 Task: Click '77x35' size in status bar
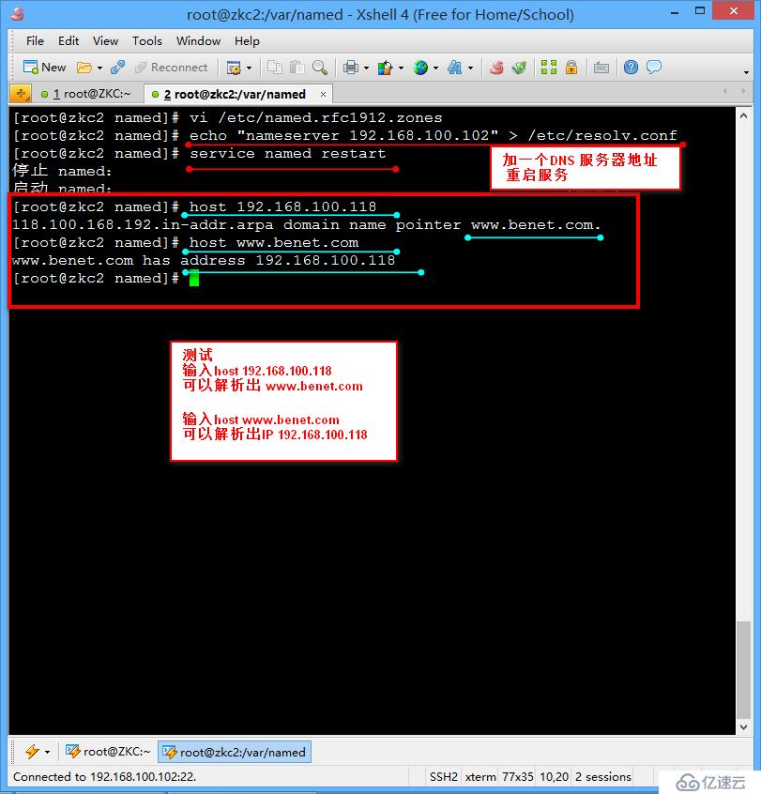pyautogui.click(x=517, y=777)
